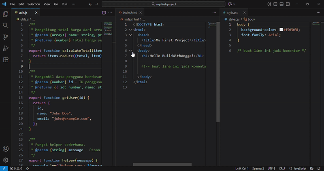Change encoding via UTF-8
Image resolution: width=324 pixels, height=171 pixels.
tap(271, 169)
